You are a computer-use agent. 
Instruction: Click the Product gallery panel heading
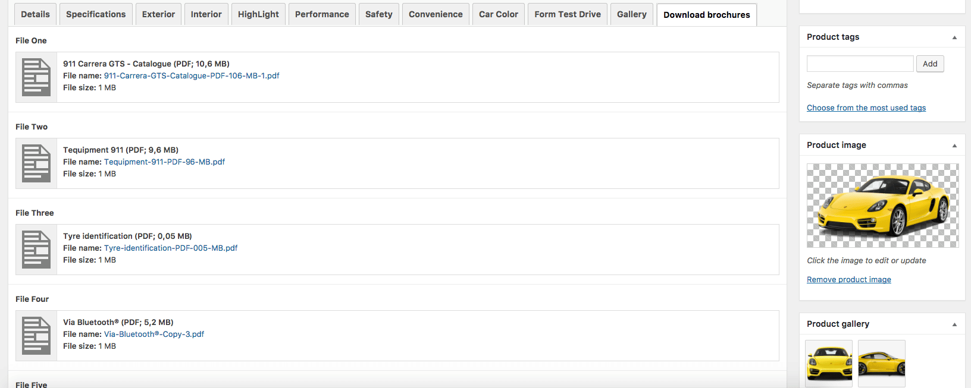coord(838,324)
